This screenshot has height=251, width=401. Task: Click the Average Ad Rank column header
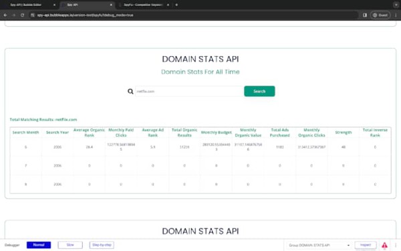pyautogui.click(x=152, y=133)
